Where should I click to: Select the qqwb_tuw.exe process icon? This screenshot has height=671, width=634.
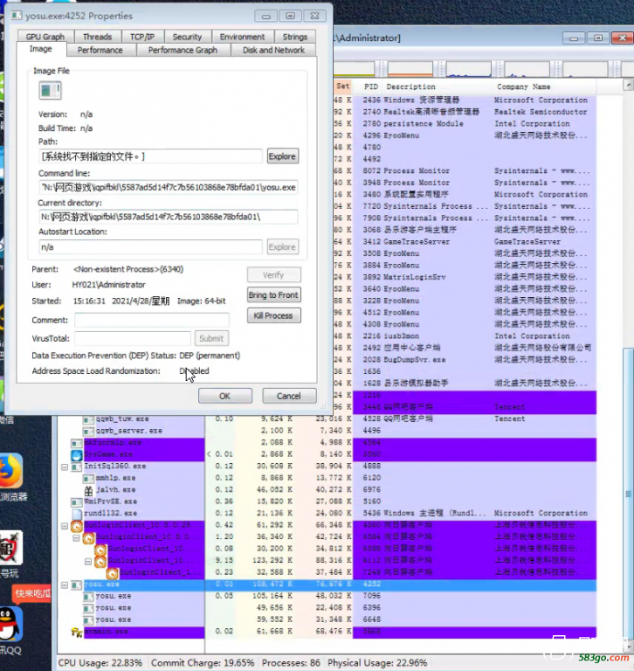coord(88,419)
